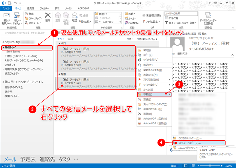Forward mail using ribbon 転送 icon
The width and height of the screenshot is (236, 168).
75,17
